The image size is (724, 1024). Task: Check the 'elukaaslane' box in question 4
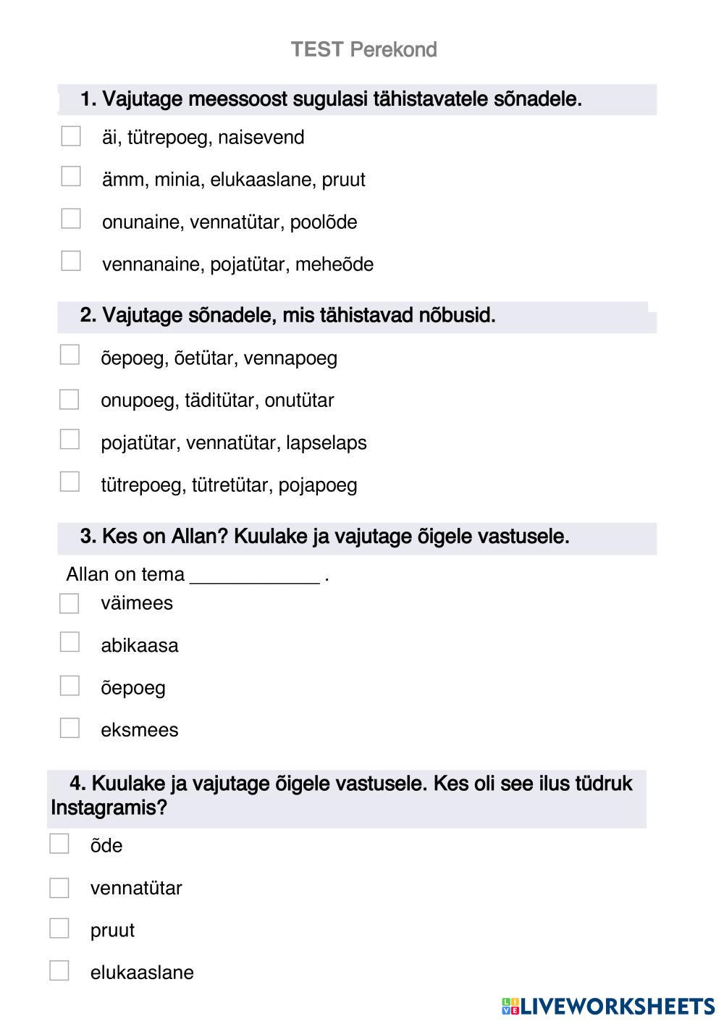pyautogui.click(x=59, y=971)
